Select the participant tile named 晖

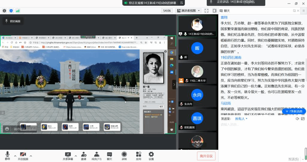(197, 49)
